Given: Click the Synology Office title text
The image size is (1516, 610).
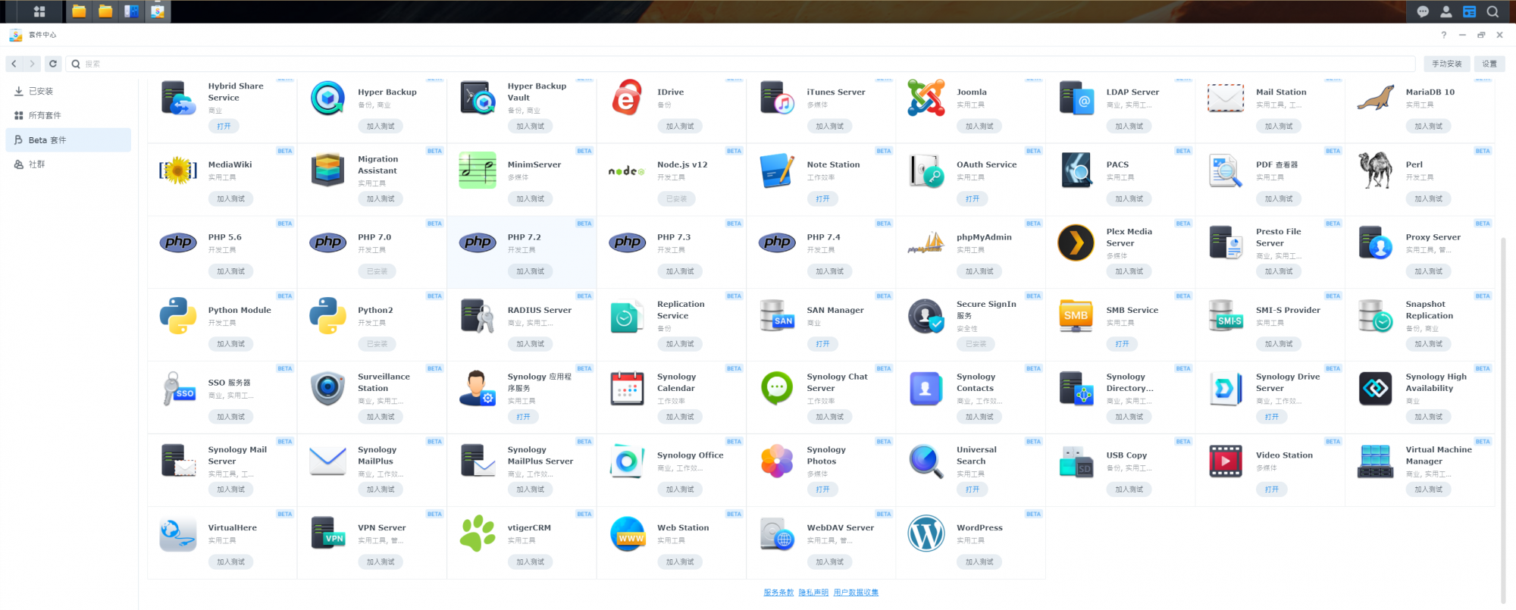Looking at the screenshot, I should pos(690,455).
